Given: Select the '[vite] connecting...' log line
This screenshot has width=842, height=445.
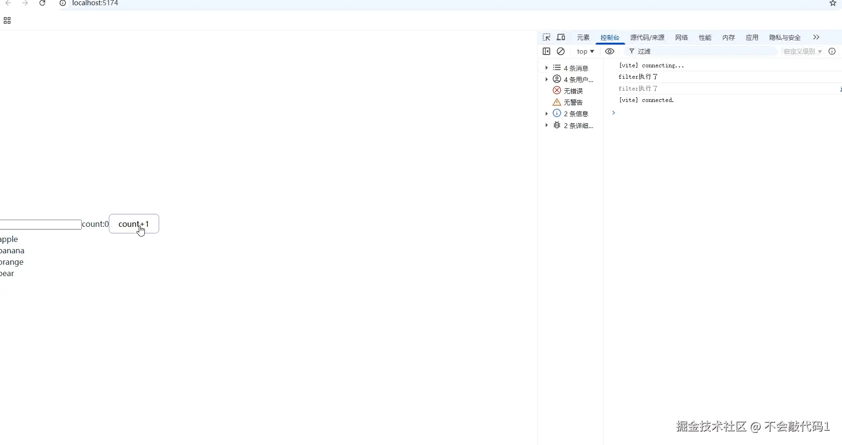Looking at the screenshot, I should [651, 65].
